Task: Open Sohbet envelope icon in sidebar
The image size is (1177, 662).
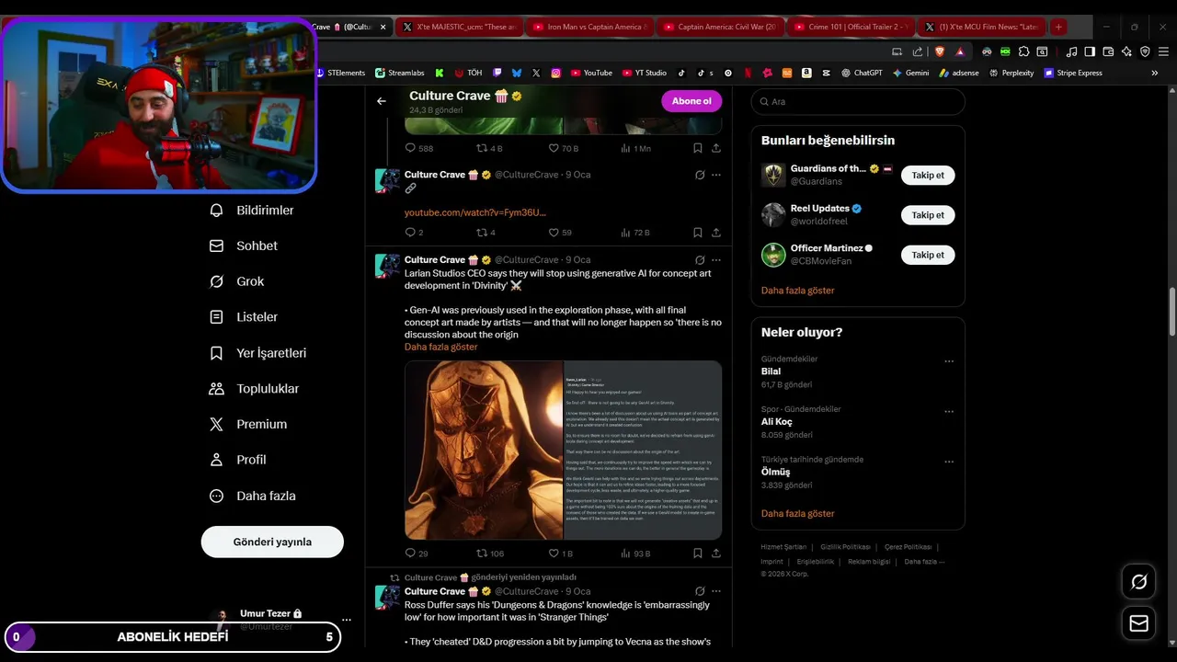Action: [216, 246]
